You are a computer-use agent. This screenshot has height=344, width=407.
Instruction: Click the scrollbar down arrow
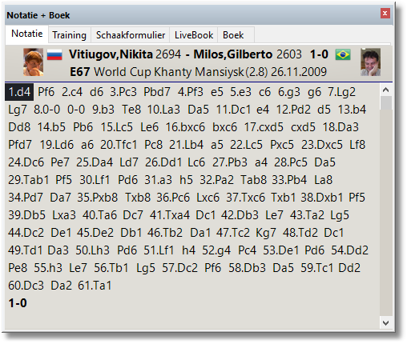tap(385, 323)
